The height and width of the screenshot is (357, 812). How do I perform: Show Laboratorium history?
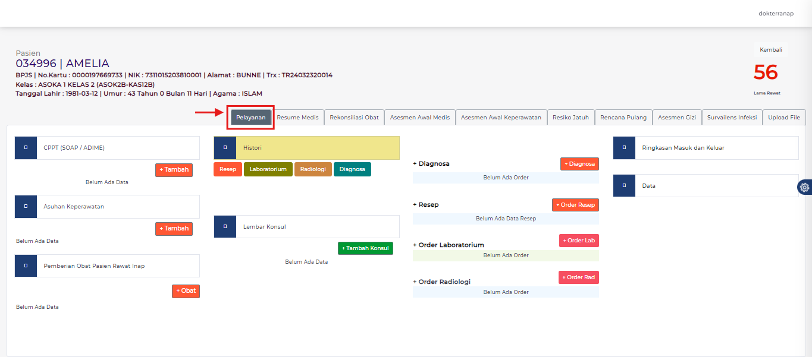pos(268,169)
